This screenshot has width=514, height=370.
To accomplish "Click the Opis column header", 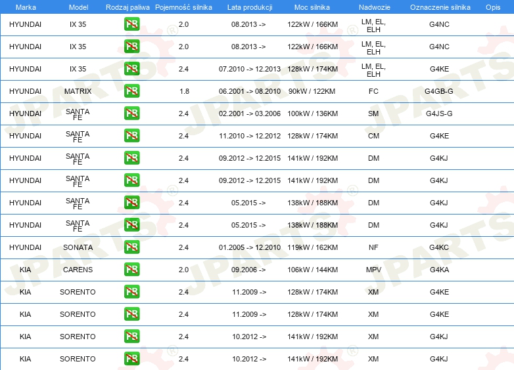I will 493,7.
